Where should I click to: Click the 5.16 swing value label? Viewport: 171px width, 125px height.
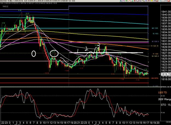pos(129,61)
